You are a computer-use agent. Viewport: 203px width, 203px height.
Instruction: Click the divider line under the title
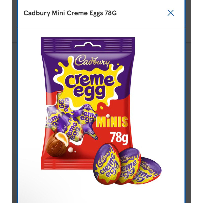point(101,28)
